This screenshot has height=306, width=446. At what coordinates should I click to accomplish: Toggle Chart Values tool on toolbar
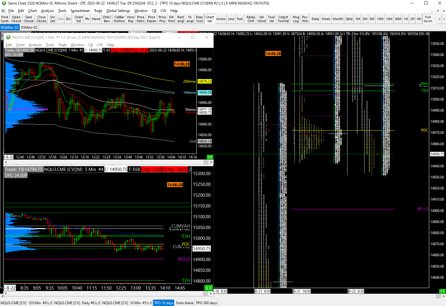pos(210,19)
